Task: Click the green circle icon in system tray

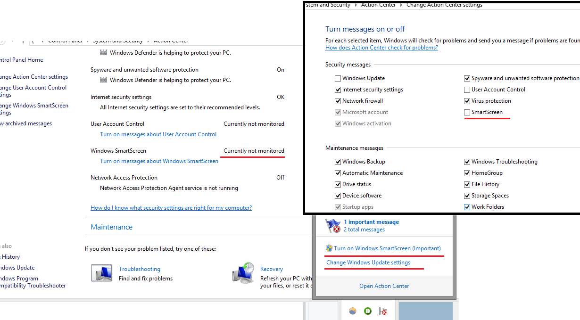Action: [368, 311]
